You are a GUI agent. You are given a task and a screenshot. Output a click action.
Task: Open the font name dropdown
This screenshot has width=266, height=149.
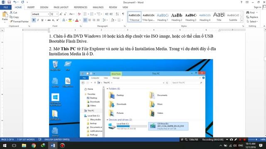tap(49, 14)
